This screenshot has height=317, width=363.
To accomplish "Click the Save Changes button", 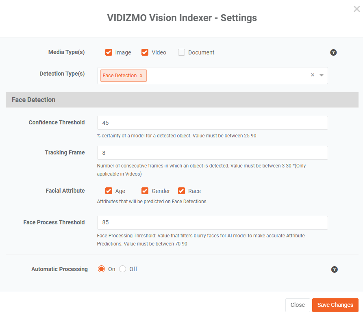I will (x=335, y=305).
